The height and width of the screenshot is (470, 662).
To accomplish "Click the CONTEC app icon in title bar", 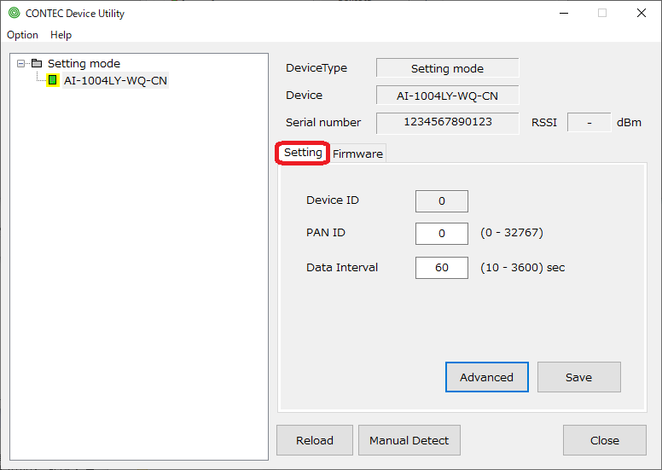I will click(x=14, y=13).
